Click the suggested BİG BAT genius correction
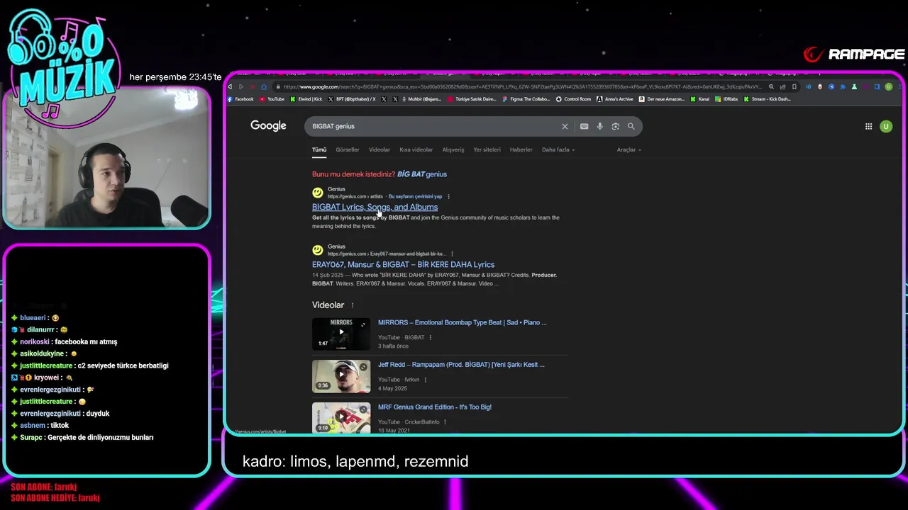The height and width of the screenshot is (510, 908). (x=422, y=174)
